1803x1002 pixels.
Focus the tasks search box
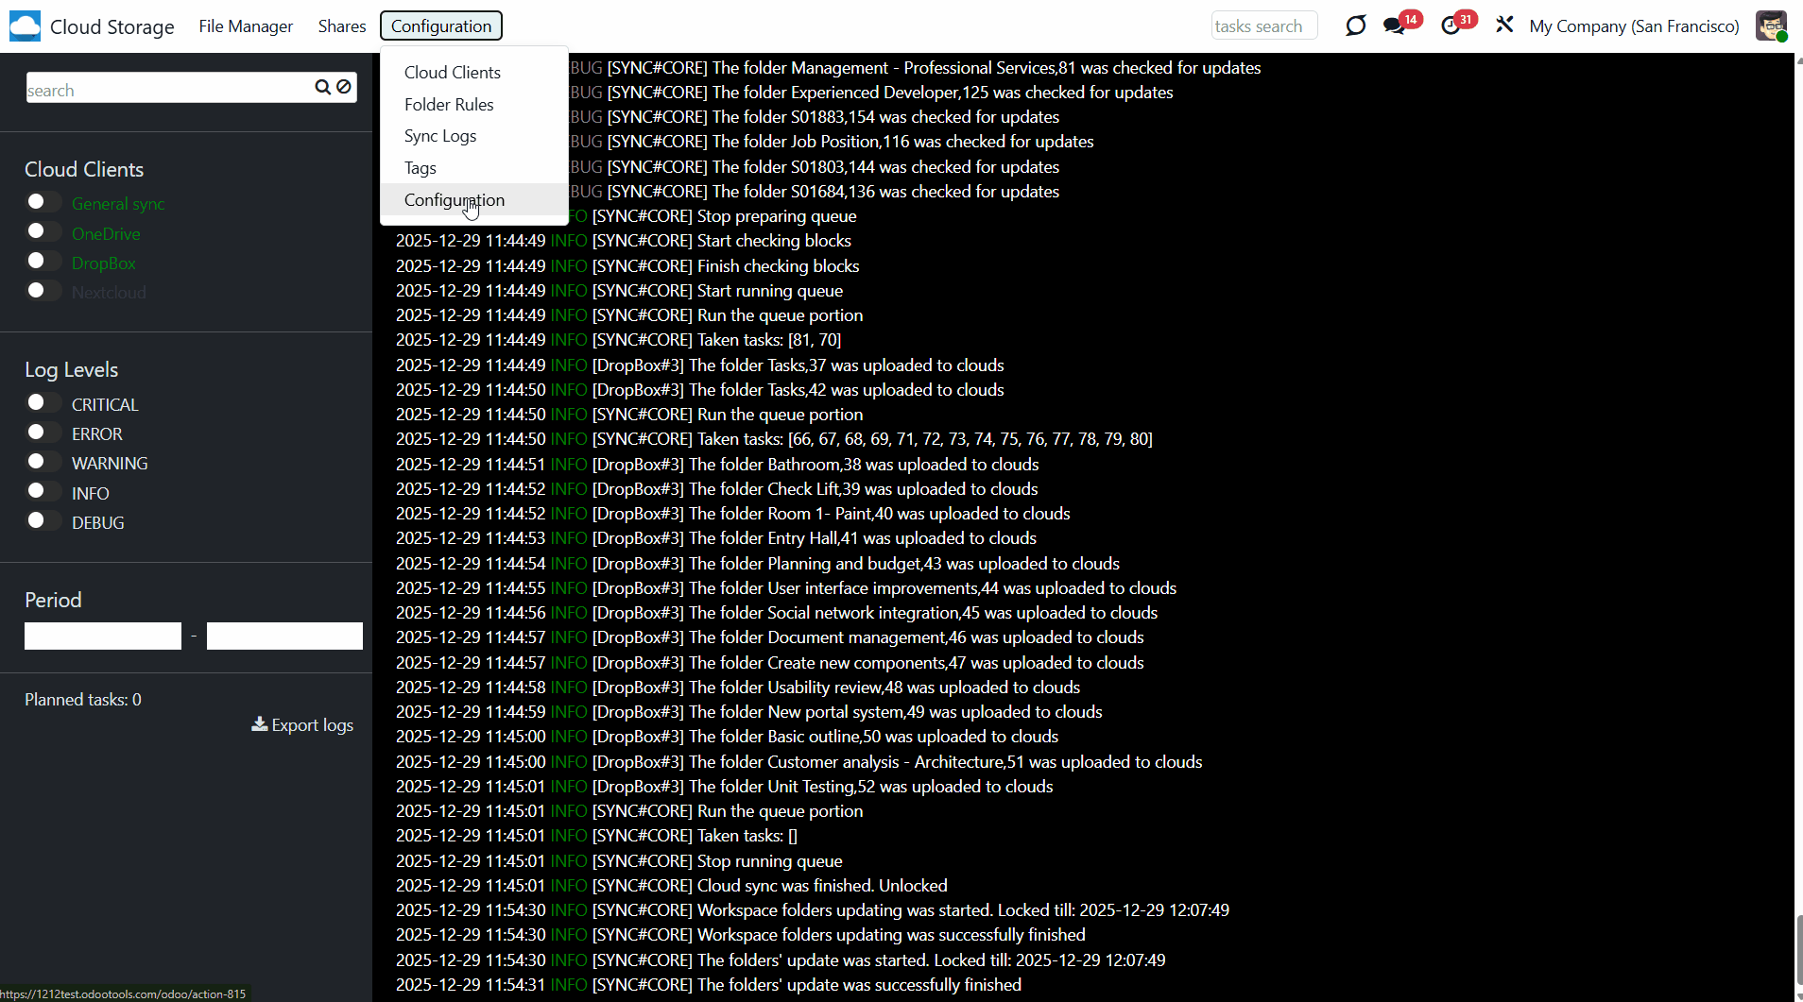click(x=1263, y=26)
